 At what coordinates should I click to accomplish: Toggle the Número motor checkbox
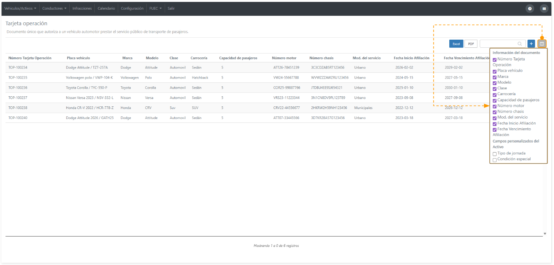point(495,106)
